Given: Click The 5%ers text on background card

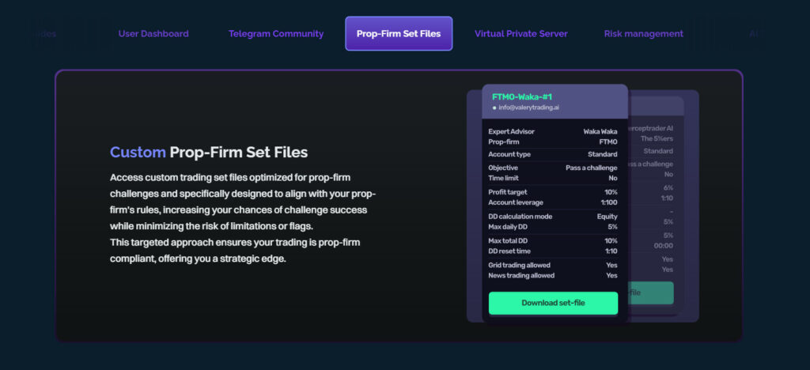Looking at the screenshot, I should click(657, 139).
